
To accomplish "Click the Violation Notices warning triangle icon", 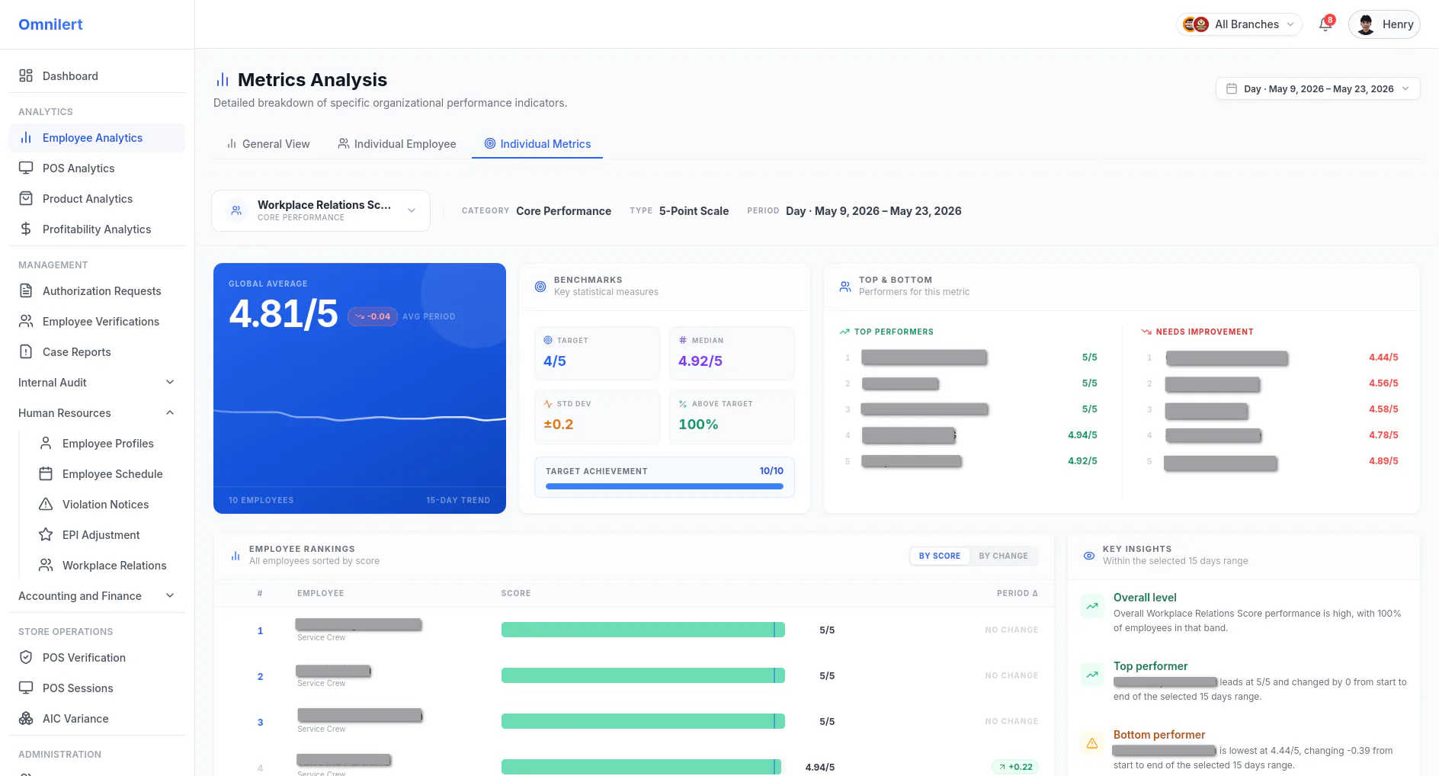I will click(46, 504).
